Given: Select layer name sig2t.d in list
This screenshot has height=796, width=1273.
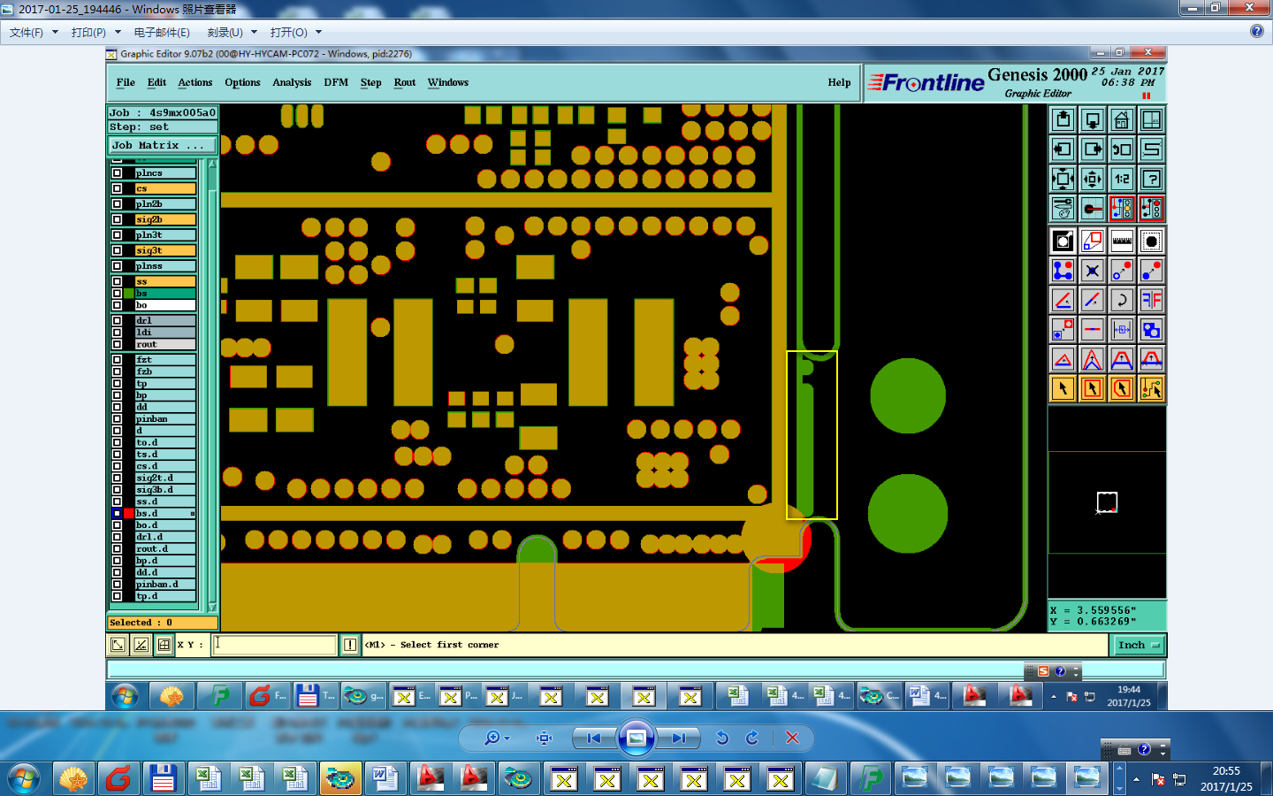Looking at the screenshot, I should coord(164,478).
